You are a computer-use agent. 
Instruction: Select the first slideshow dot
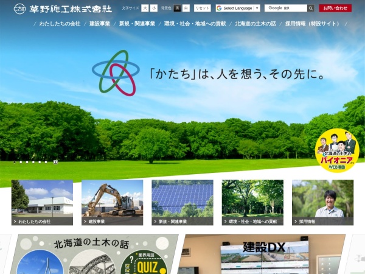coord(15,162)
